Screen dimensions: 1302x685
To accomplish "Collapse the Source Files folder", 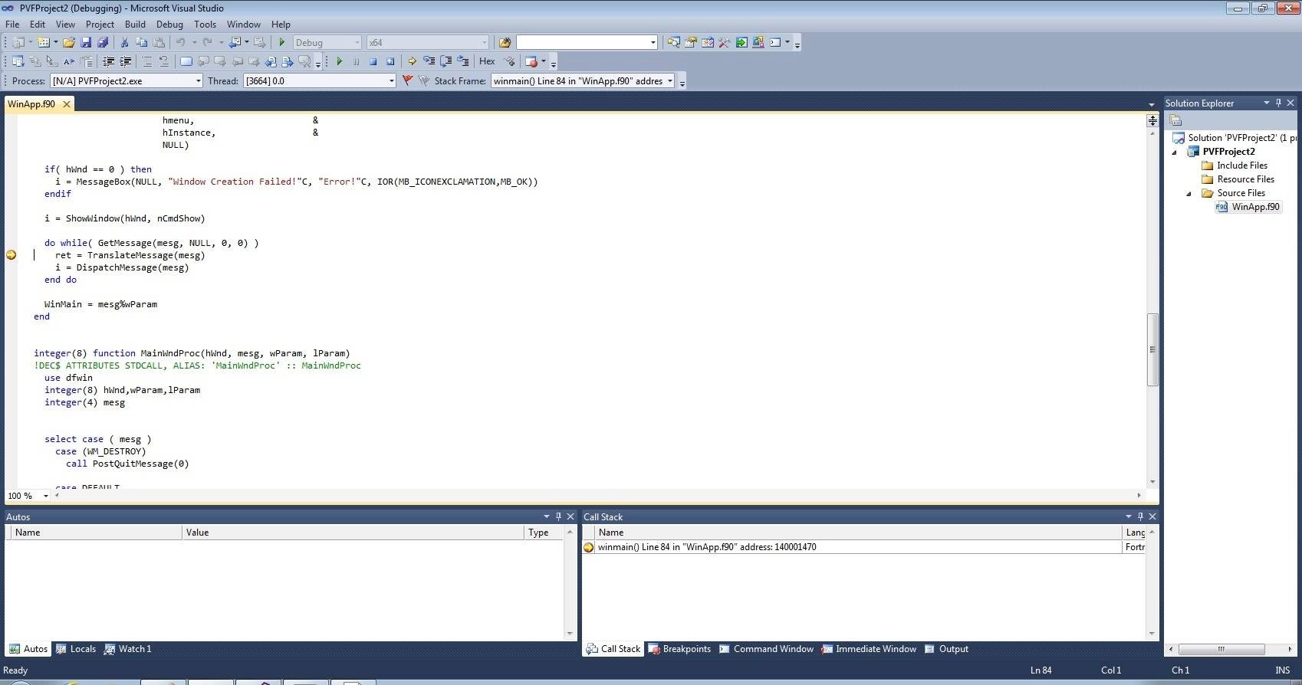I will click(x=1189, y=193).
